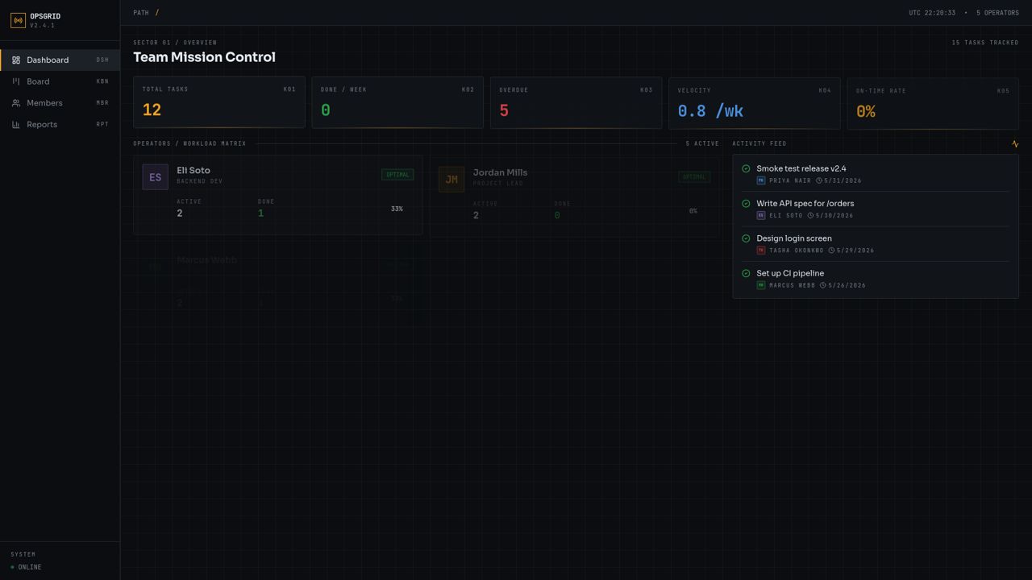The width and height of the screenshot is (1032, 580).
Task: Click Tasha Okonkwo's avatar badge in the feed
Action: coord(760,251)
